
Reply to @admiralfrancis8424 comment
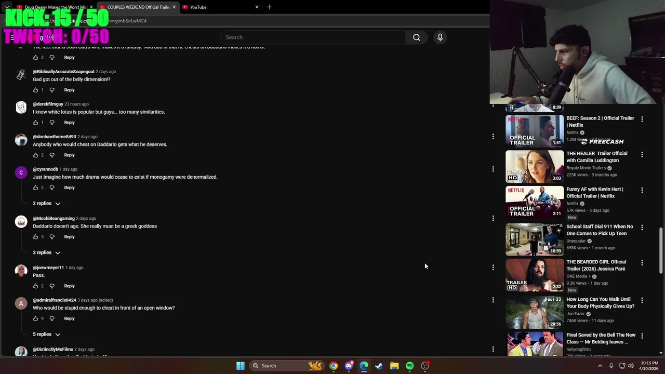point(69,318)
